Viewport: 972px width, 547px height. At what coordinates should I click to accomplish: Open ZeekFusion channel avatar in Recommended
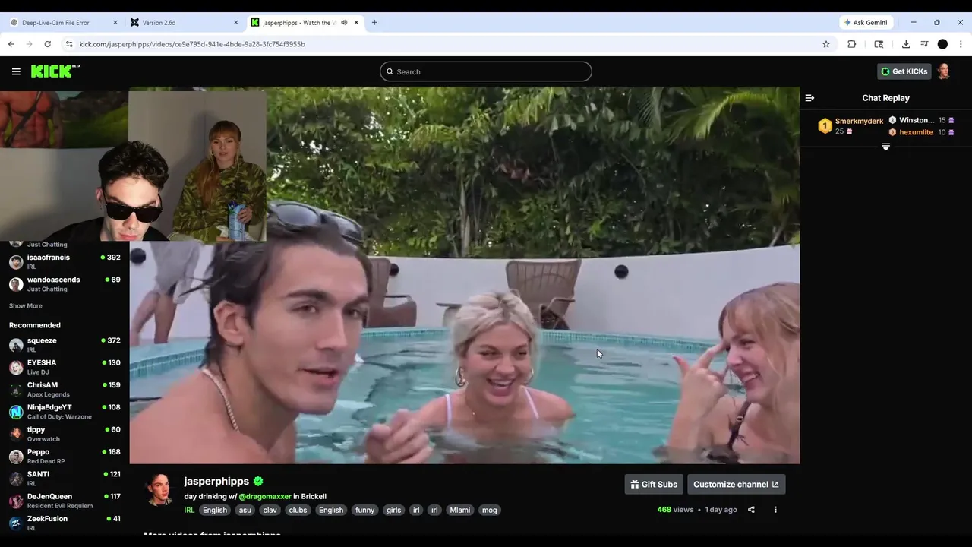[x=16, y=523]
